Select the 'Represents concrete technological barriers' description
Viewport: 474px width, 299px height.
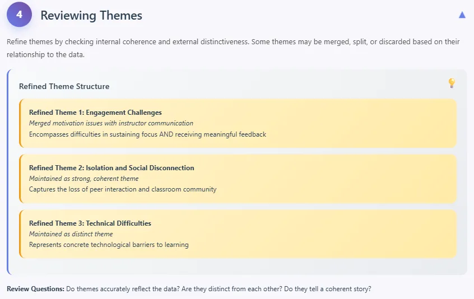coord(109,245)
